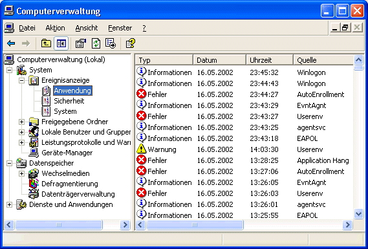The image size is (368, 249).
Task: Click the tree pane horizontal scroll thumb
Action: pos(59,225)
